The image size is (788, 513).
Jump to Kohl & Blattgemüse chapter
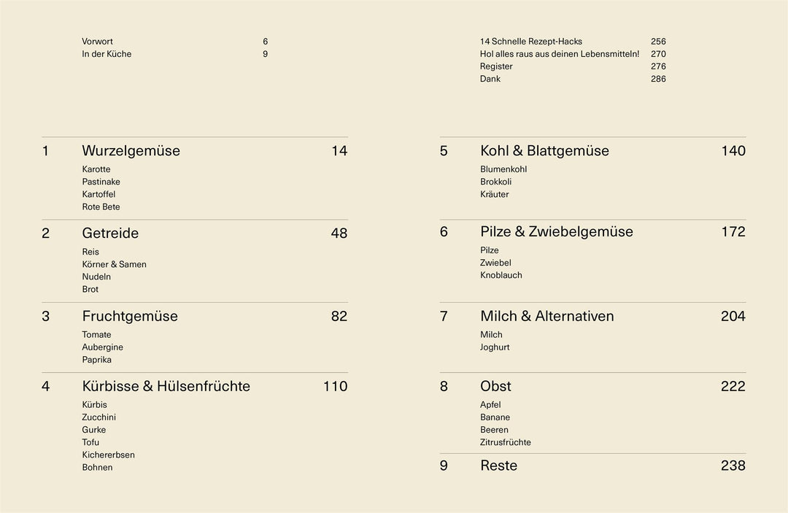pyautogui.click(x=544, y=151)
